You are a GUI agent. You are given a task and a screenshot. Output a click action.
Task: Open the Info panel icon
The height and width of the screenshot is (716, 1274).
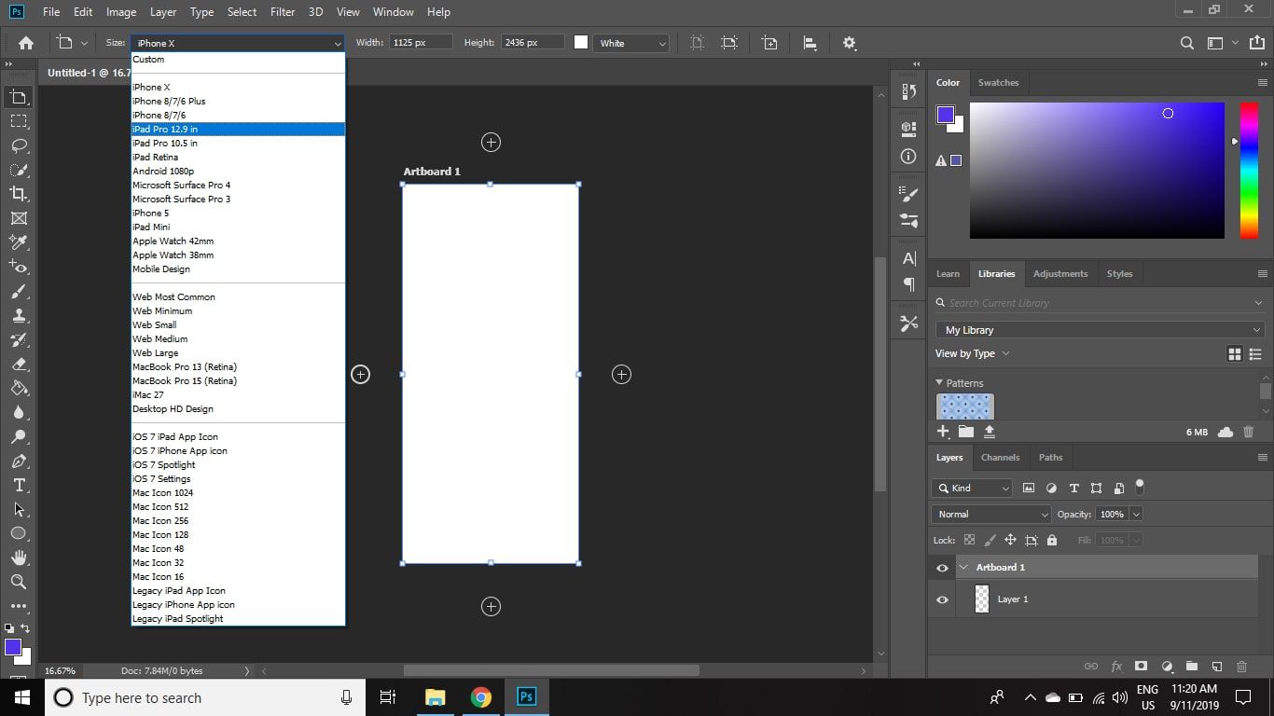[x=908, y=157]
